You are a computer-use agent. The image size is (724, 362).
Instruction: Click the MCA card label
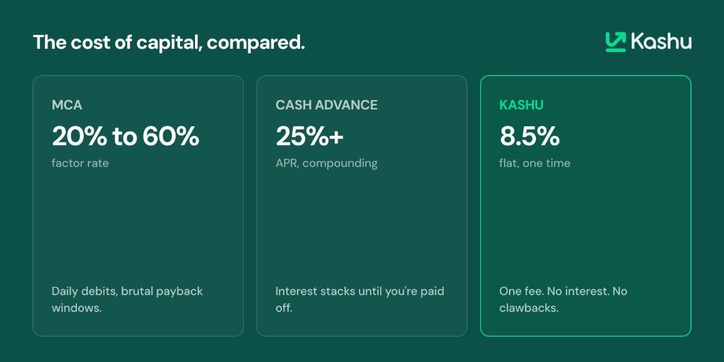click(x=67, y=105)
